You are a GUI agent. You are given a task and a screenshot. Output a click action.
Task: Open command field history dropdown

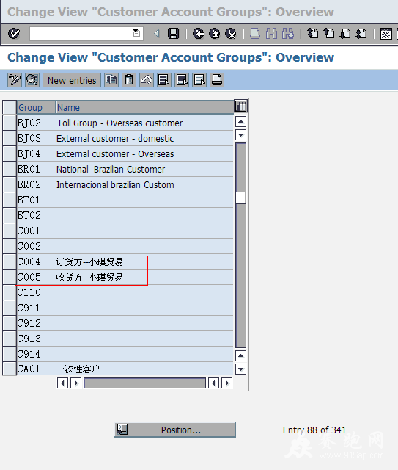[x=136, y=33]
